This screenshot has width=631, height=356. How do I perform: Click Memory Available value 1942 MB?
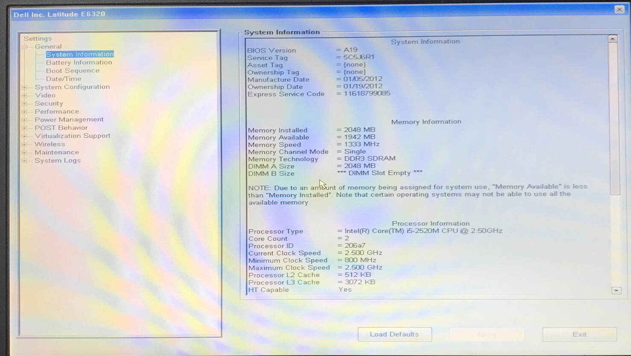pyautogui.click(x=359, y=137)
